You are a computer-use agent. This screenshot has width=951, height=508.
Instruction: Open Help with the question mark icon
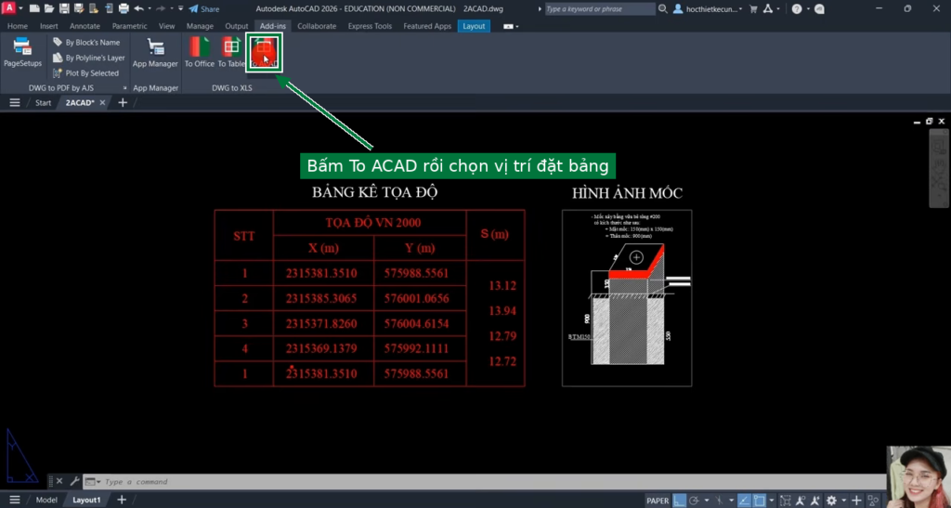point(797,8)
